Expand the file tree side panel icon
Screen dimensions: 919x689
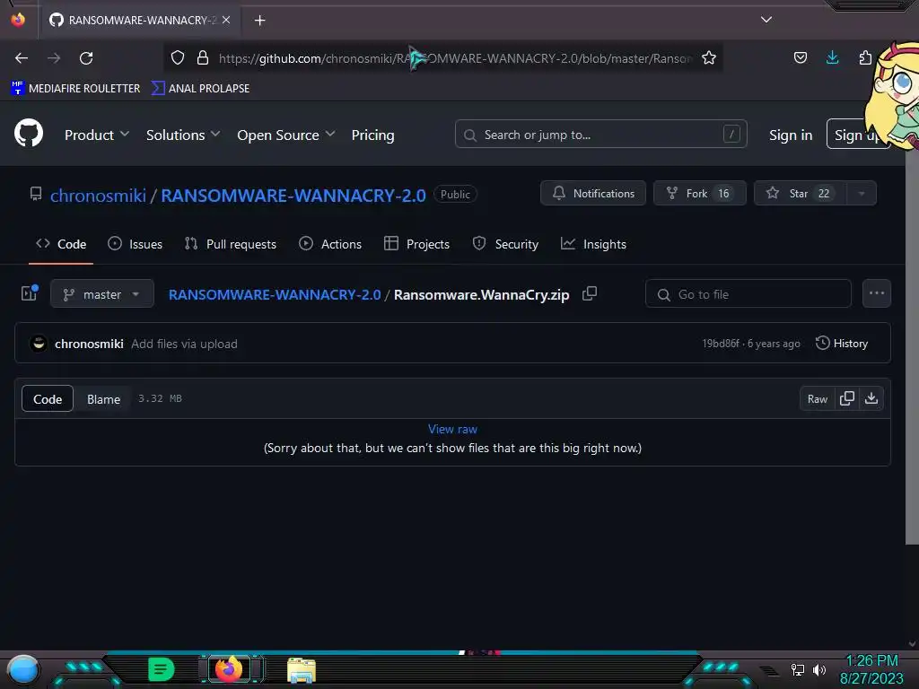(x=30, y=293)
